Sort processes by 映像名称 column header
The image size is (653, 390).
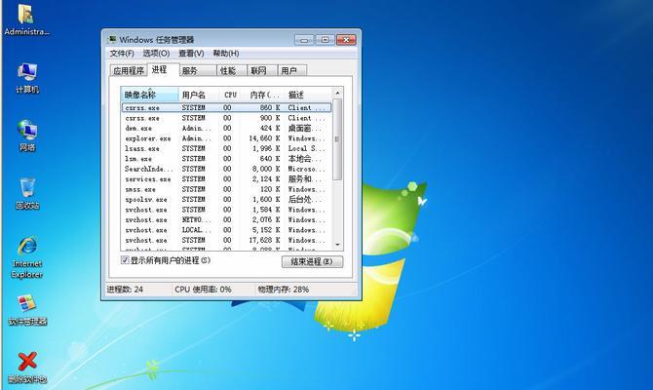click(x=149, y=95)
